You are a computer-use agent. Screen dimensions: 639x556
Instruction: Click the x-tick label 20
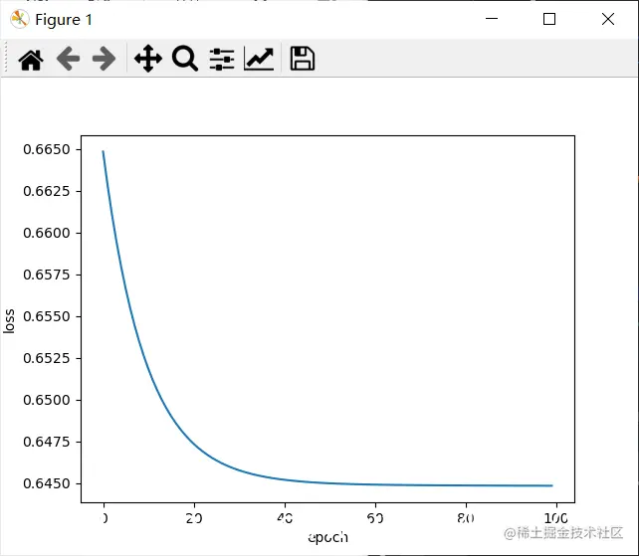pos(194,518)
